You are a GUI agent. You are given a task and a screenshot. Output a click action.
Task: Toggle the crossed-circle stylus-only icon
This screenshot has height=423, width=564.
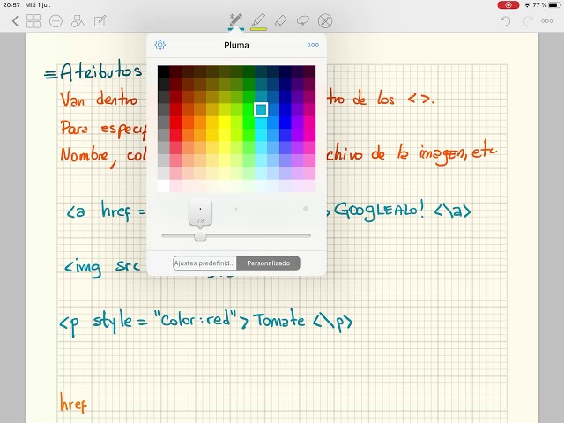coord(325,21)
